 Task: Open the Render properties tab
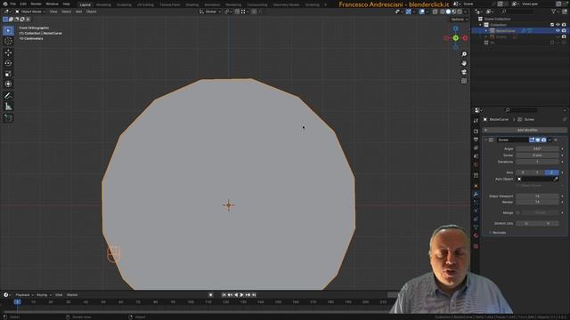pyautogui.click(x=476, y=131)
